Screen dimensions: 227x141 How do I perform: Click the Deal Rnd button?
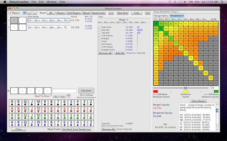[x=122, y=13]
